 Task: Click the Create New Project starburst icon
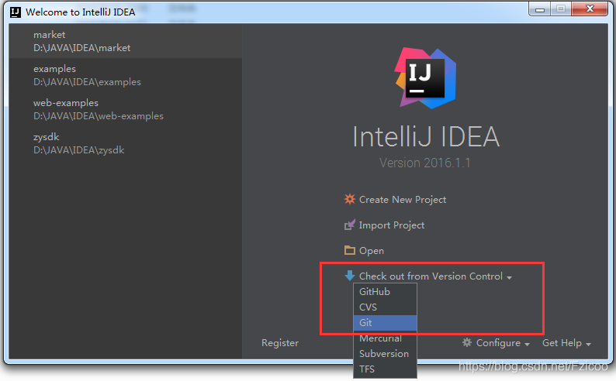[349, 199]
